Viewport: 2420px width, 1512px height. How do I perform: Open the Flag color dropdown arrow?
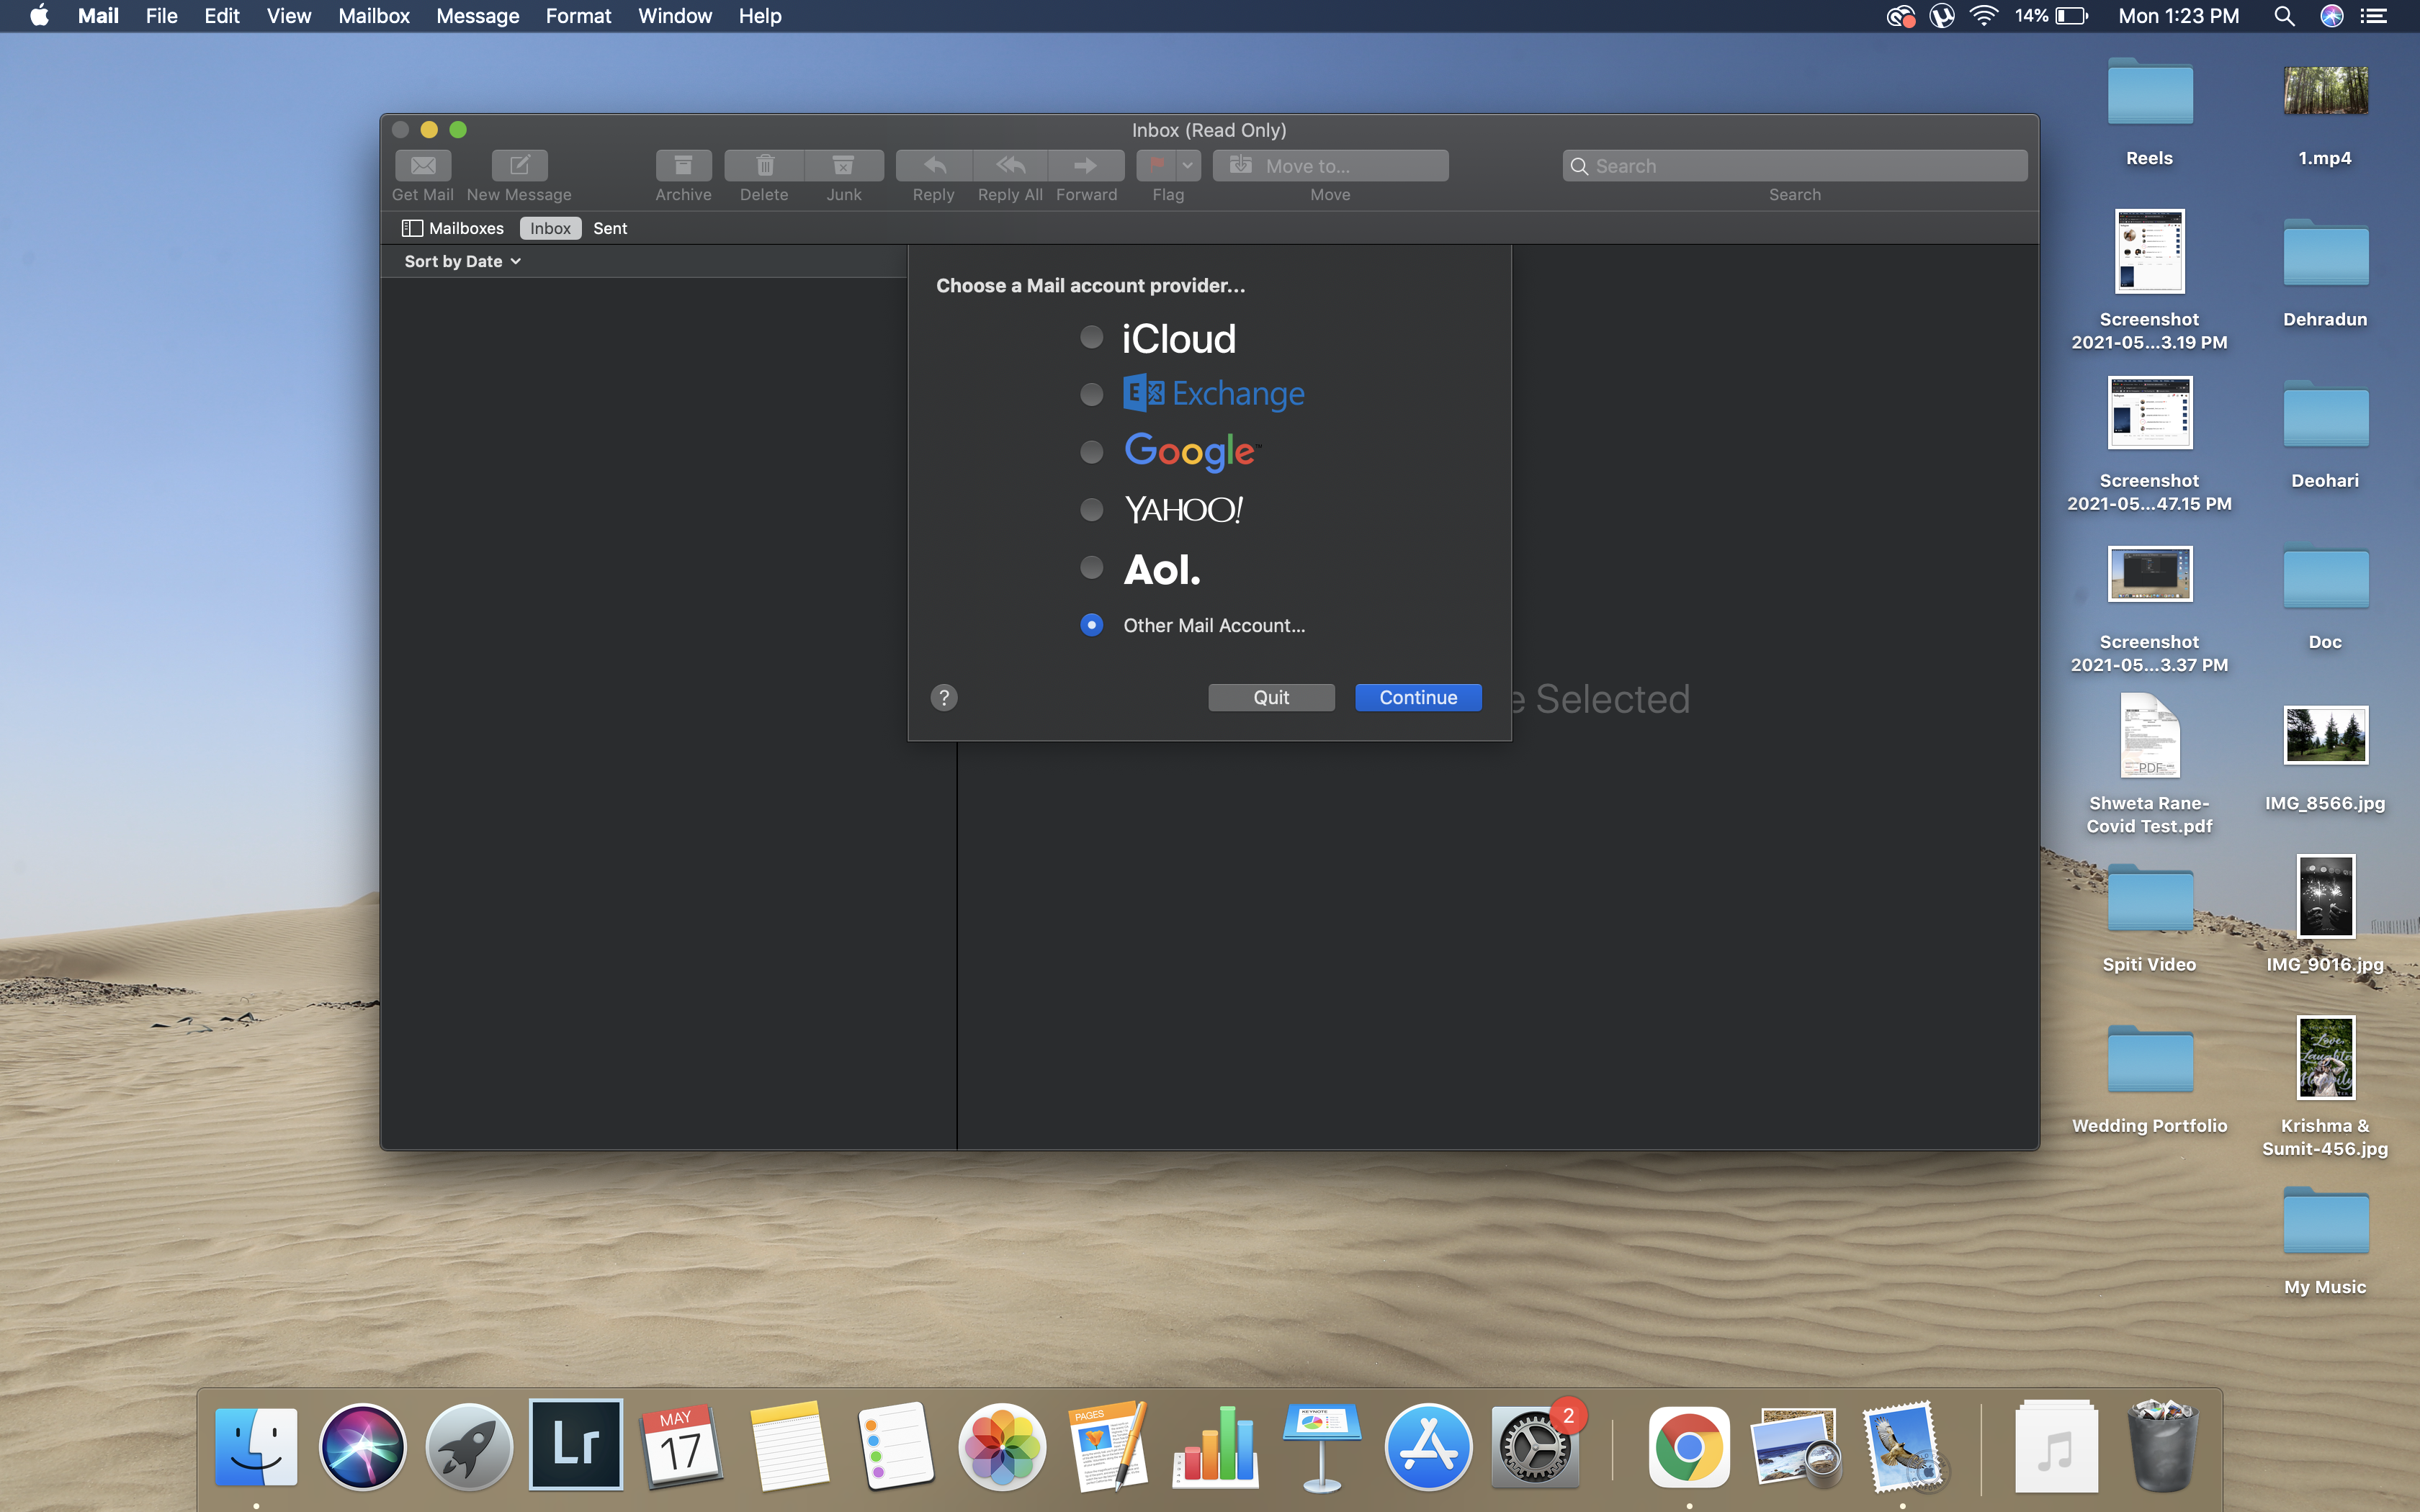[1188, 165]
